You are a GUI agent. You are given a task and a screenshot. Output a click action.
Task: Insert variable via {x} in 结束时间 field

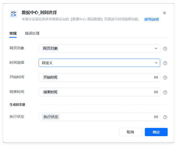[156, 92]
